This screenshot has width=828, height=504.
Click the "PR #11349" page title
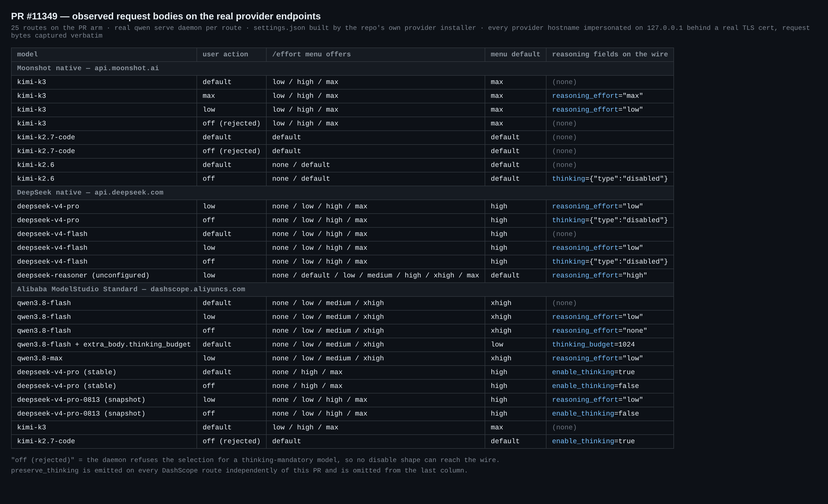tap(166, 16)
